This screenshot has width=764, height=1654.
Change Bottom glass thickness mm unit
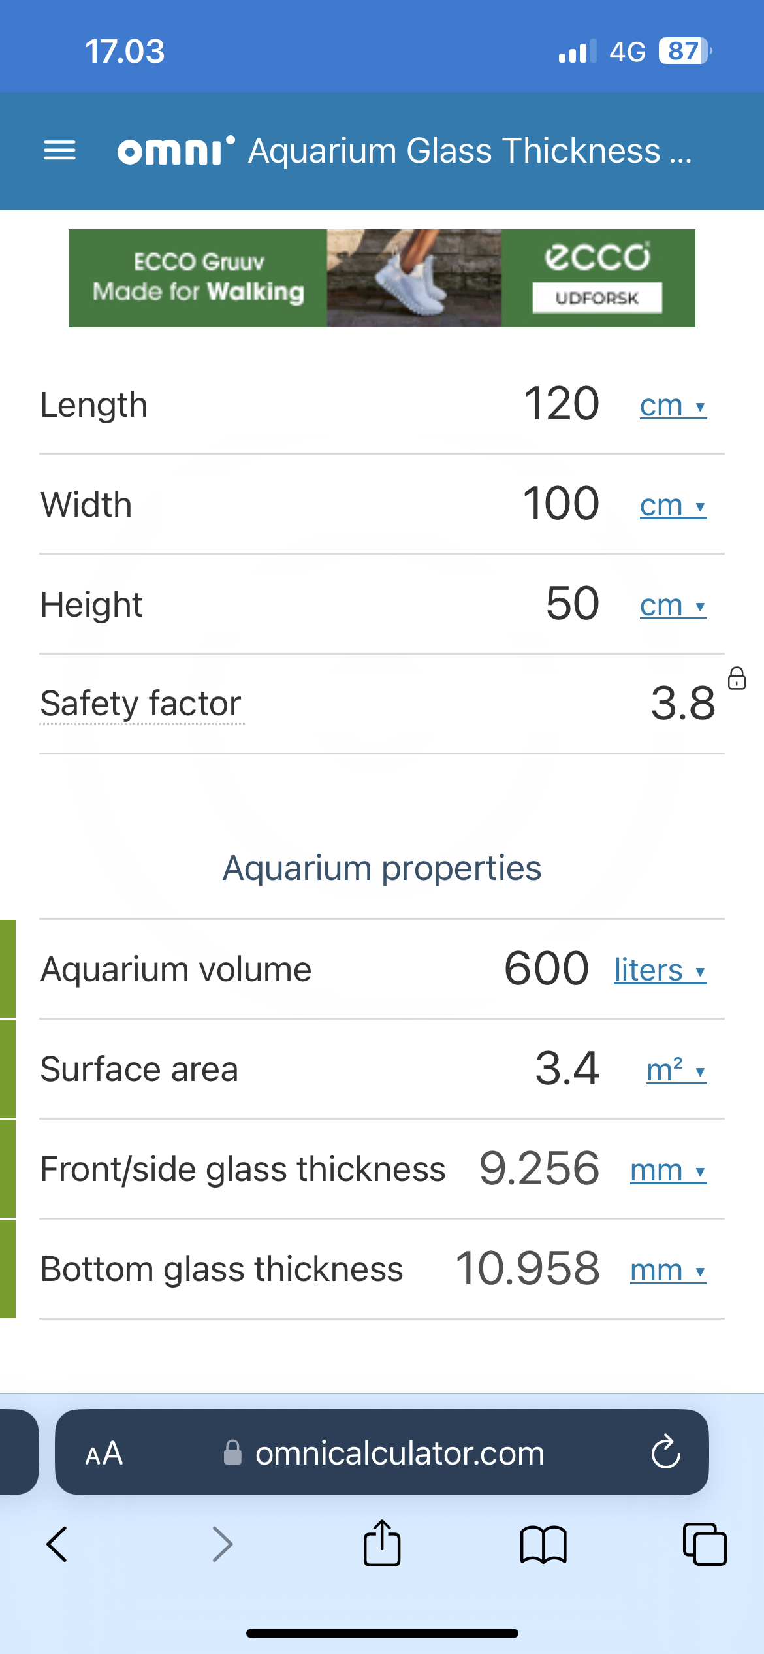(x=668, y=1271)
